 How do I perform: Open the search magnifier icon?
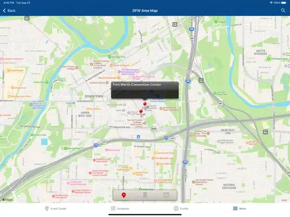coord(283,10)
